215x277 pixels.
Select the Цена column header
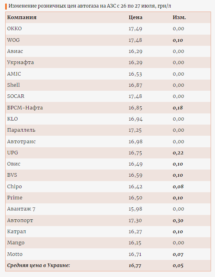135,18
